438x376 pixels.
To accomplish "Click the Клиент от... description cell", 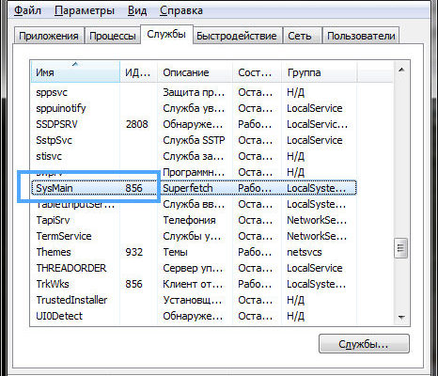I will (193, 284).
